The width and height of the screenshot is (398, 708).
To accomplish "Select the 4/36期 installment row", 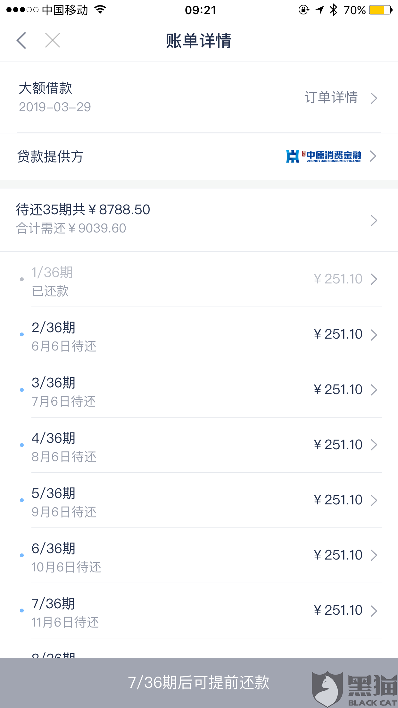I will (199, 445).
